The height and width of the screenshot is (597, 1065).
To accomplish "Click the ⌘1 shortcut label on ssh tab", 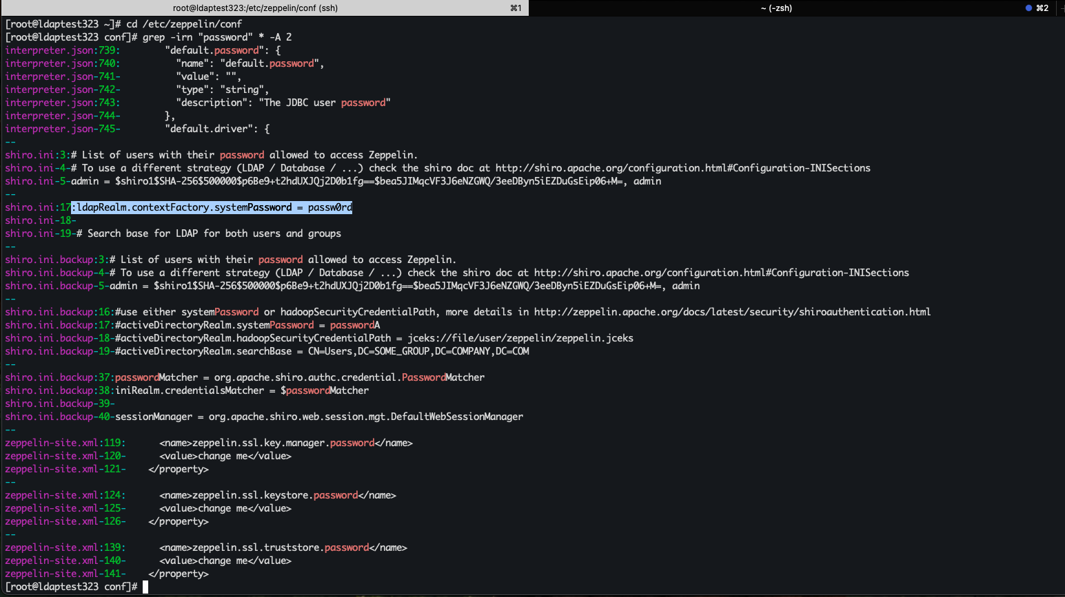I will pos(516,8).
